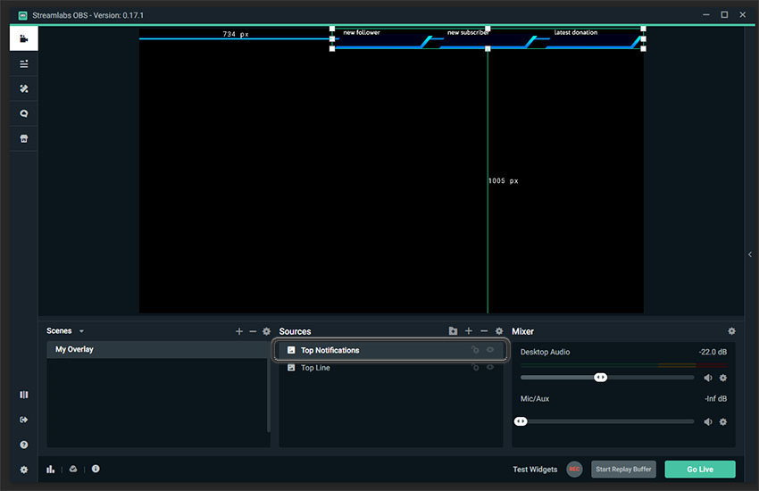The width and height of the screenshot is (759, 491).
Task: Add a source folder
Action: click(453, 331)
